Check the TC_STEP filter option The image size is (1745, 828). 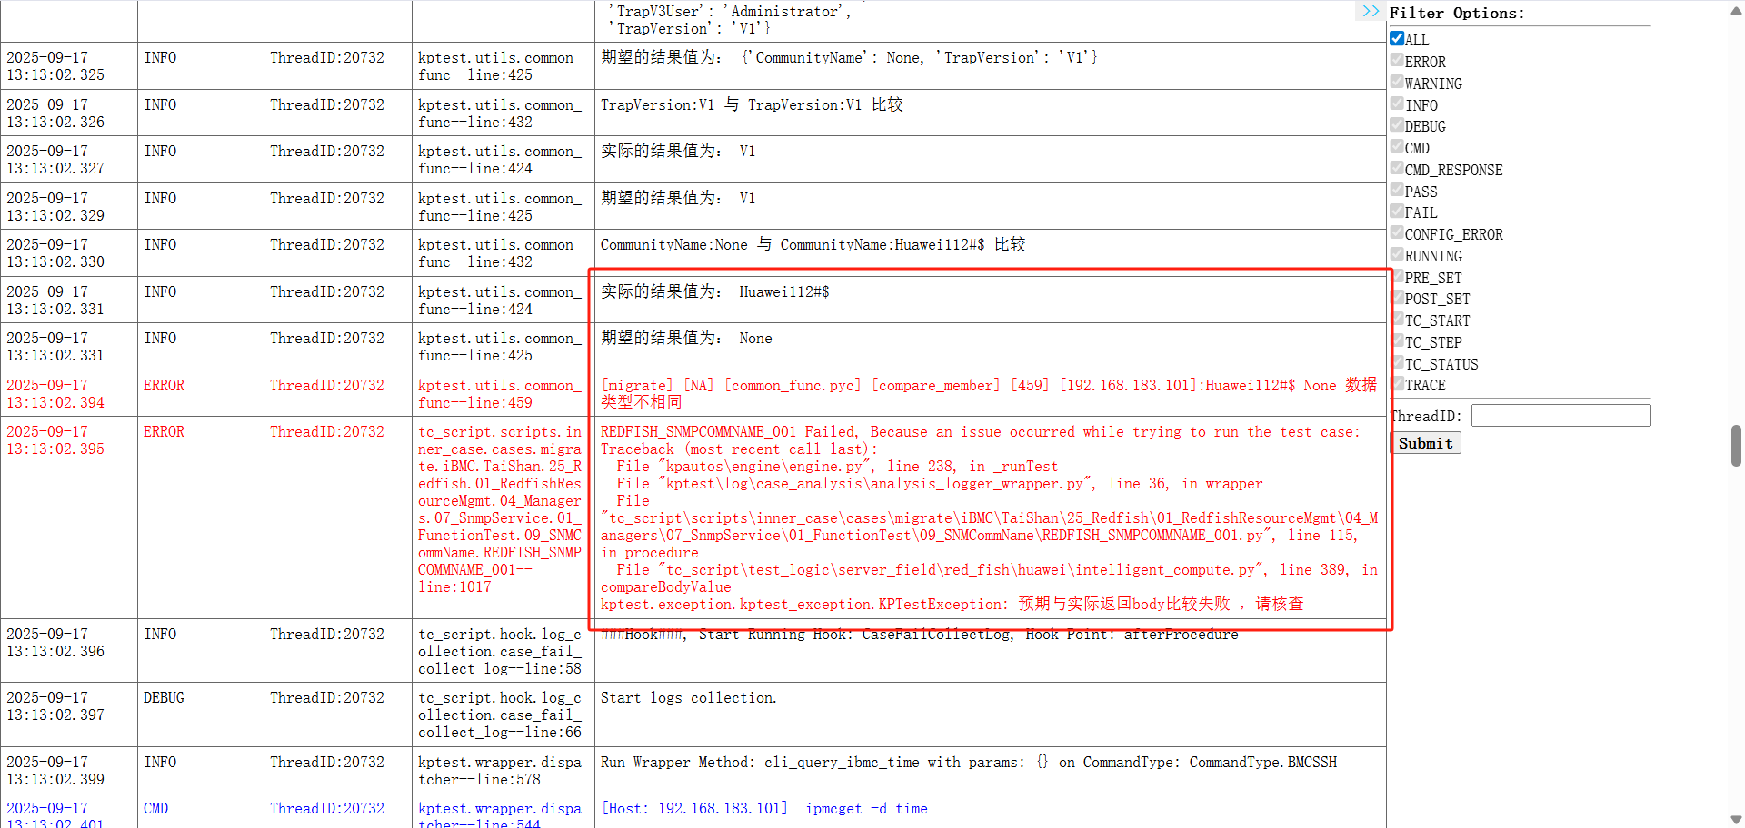pos(1397,341)
